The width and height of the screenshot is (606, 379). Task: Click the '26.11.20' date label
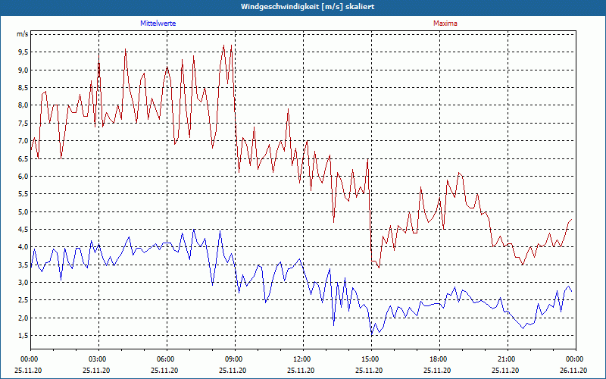coord(573,370)
